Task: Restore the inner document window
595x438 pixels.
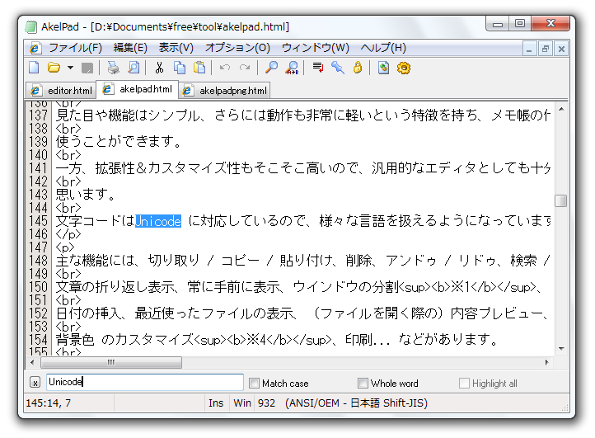Action: [x=546, y=49]
